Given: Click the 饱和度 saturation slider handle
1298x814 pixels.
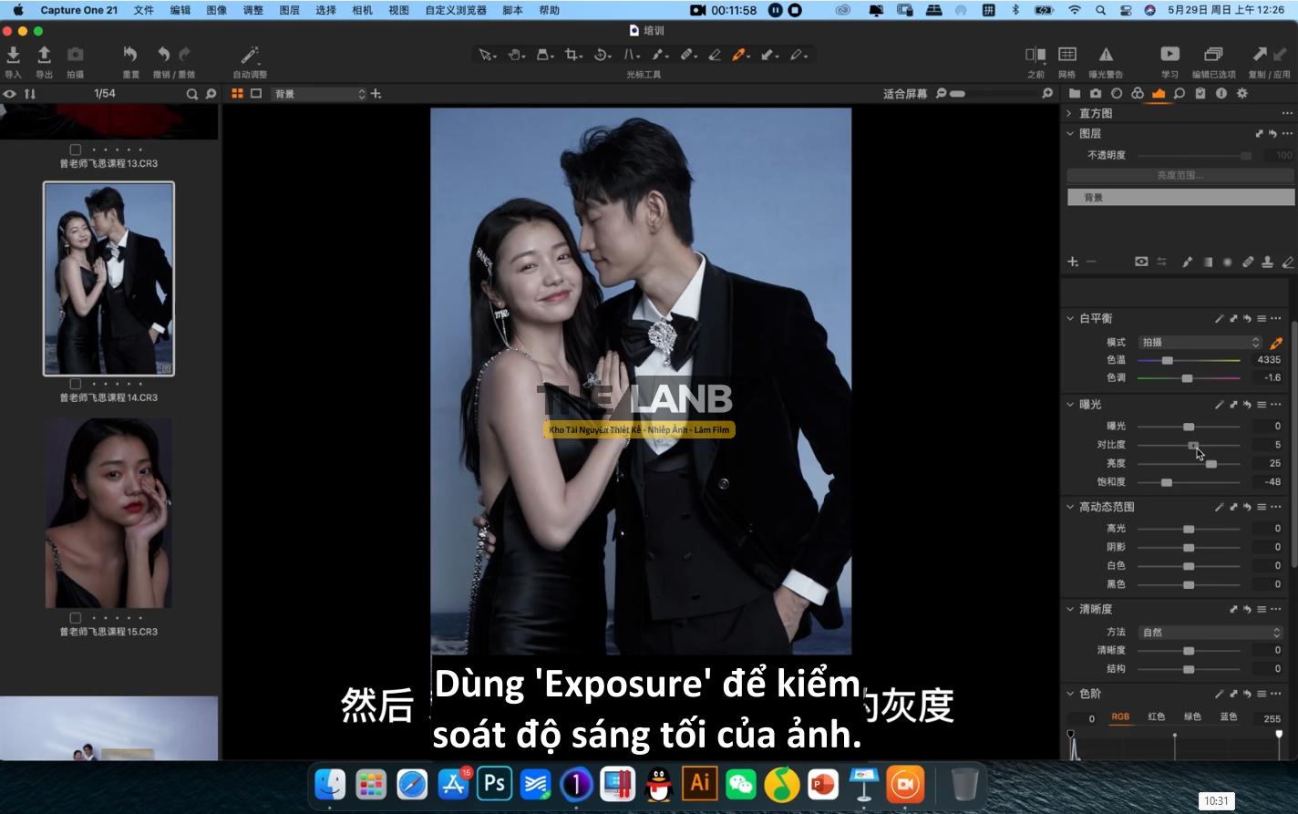Looking at the screenshot, I should coord(1167,481).
